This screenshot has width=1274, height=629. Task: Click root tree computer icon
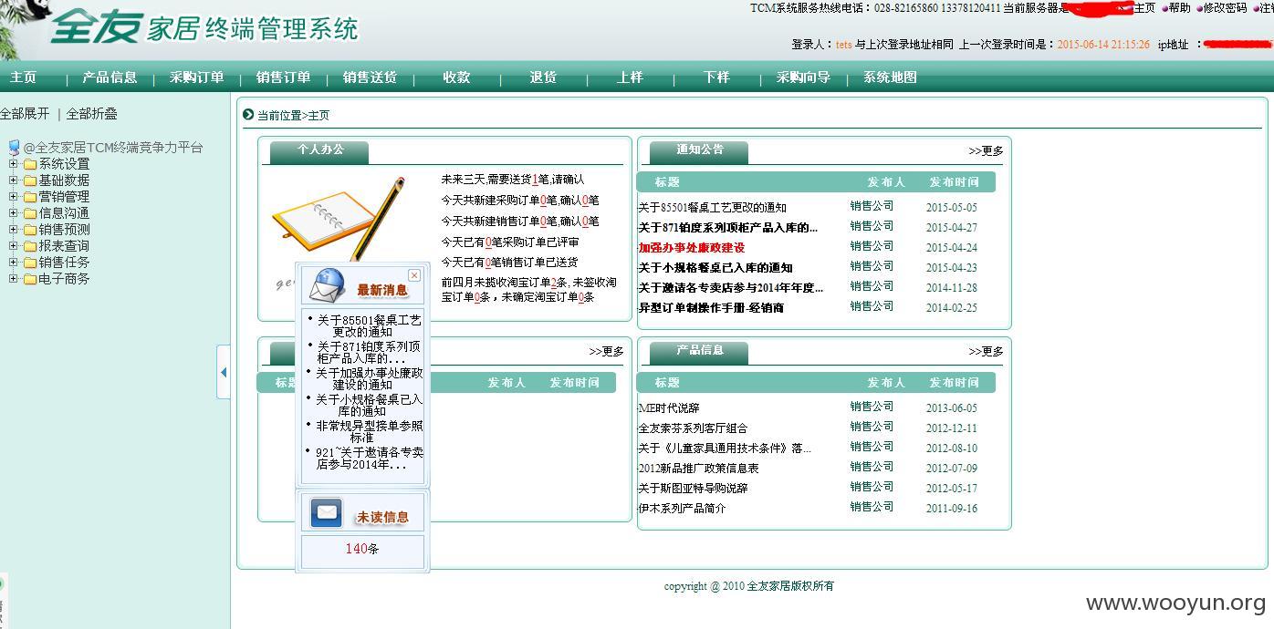click(x=14, y=148)
